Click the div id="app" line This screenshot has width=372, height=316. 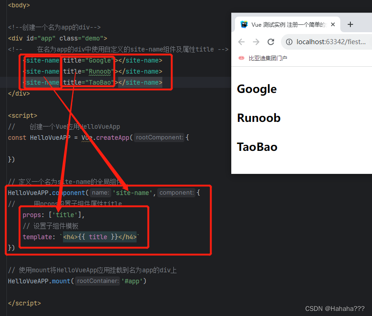click(x=57, y=39)
